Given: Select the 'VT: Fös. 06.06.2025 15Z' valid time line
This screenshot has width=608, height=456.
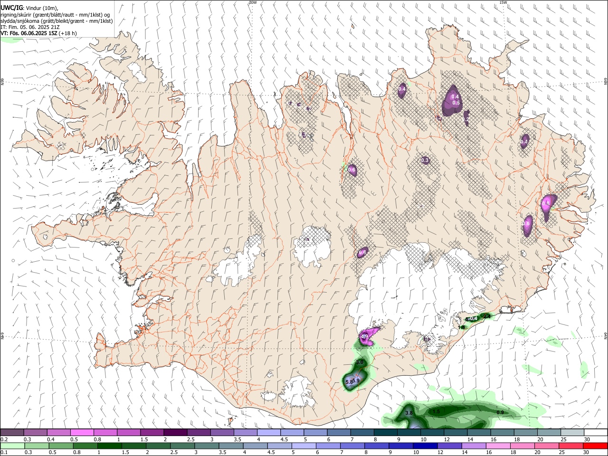Looking at the screenshot, I should (x=38, y=33).
